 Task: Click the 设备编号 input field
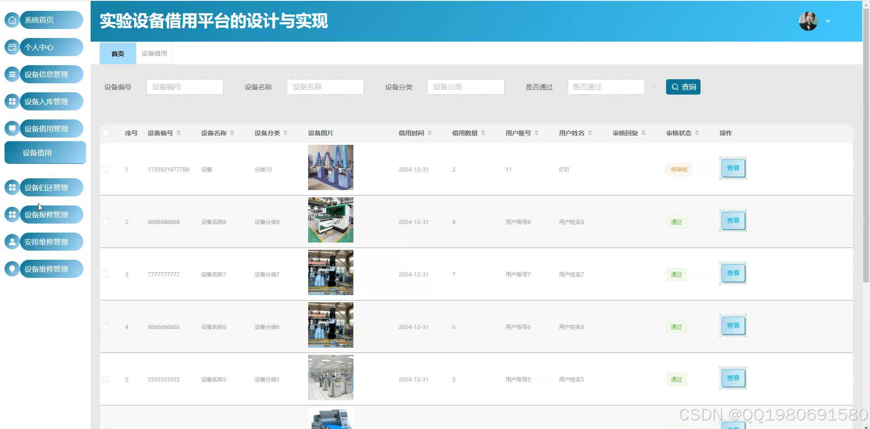184,86
